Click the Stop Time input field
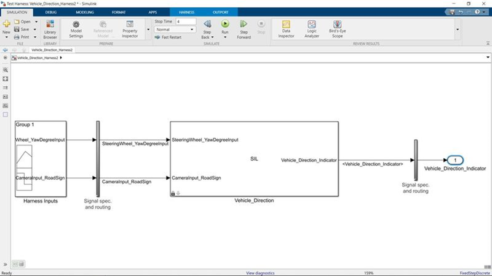 (x=186, y=21)
